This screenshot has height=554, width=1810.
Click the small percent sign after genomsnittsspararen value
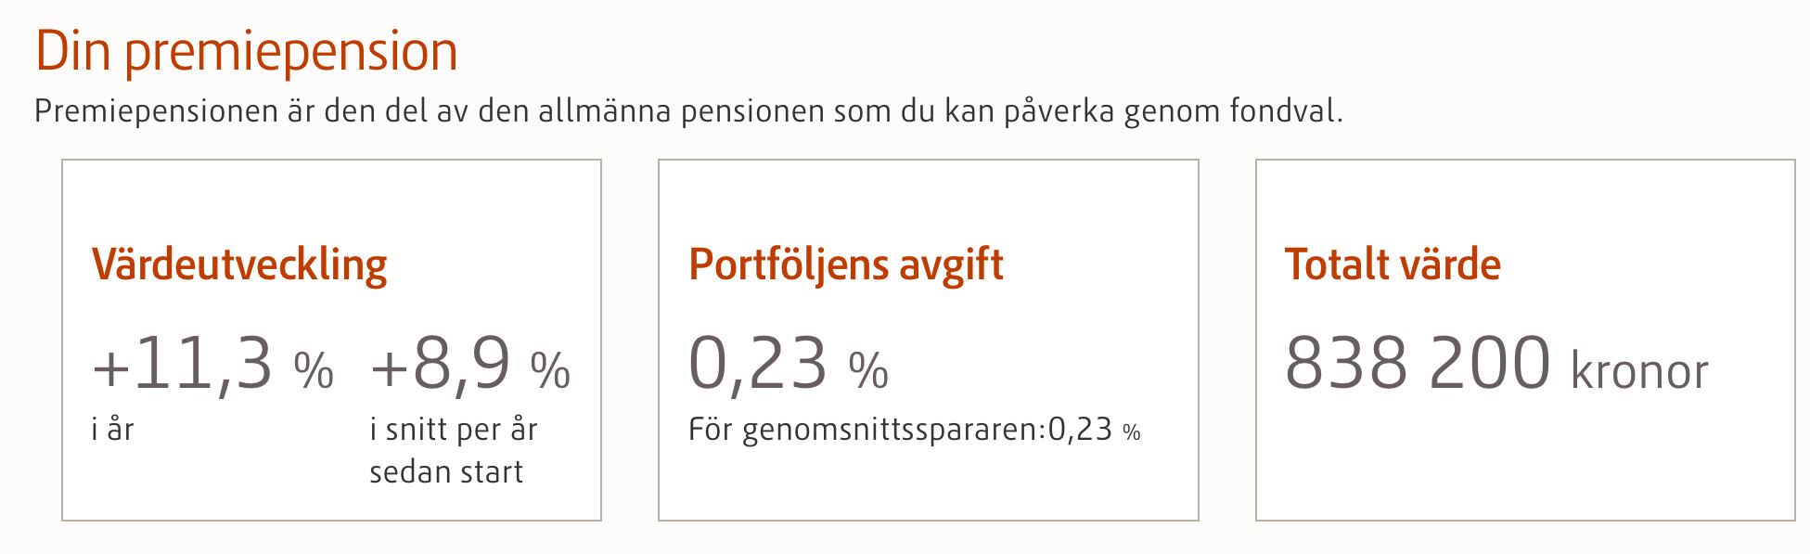1132,432
